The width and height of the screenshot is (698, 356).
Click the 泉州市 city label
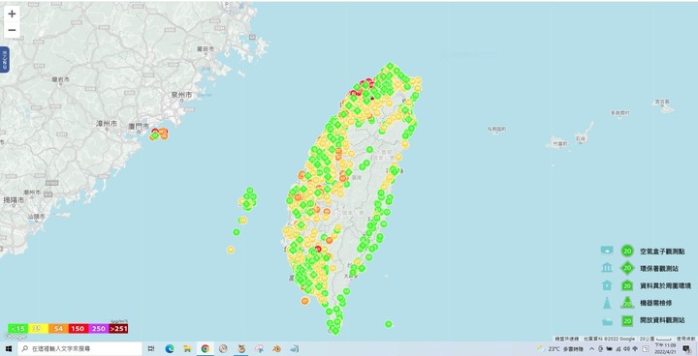tap(182, 95)
